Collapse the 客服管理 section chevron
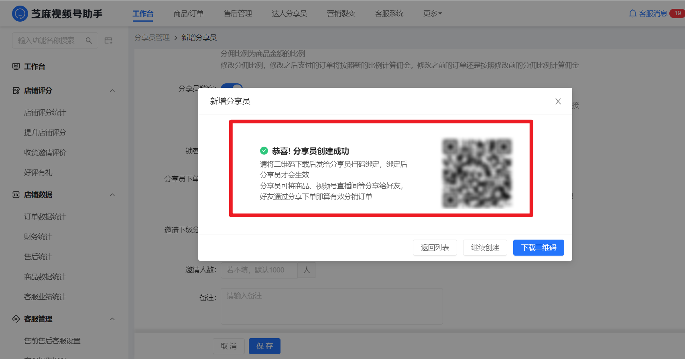This screenshot has width=685, height=359. point(112,319)
